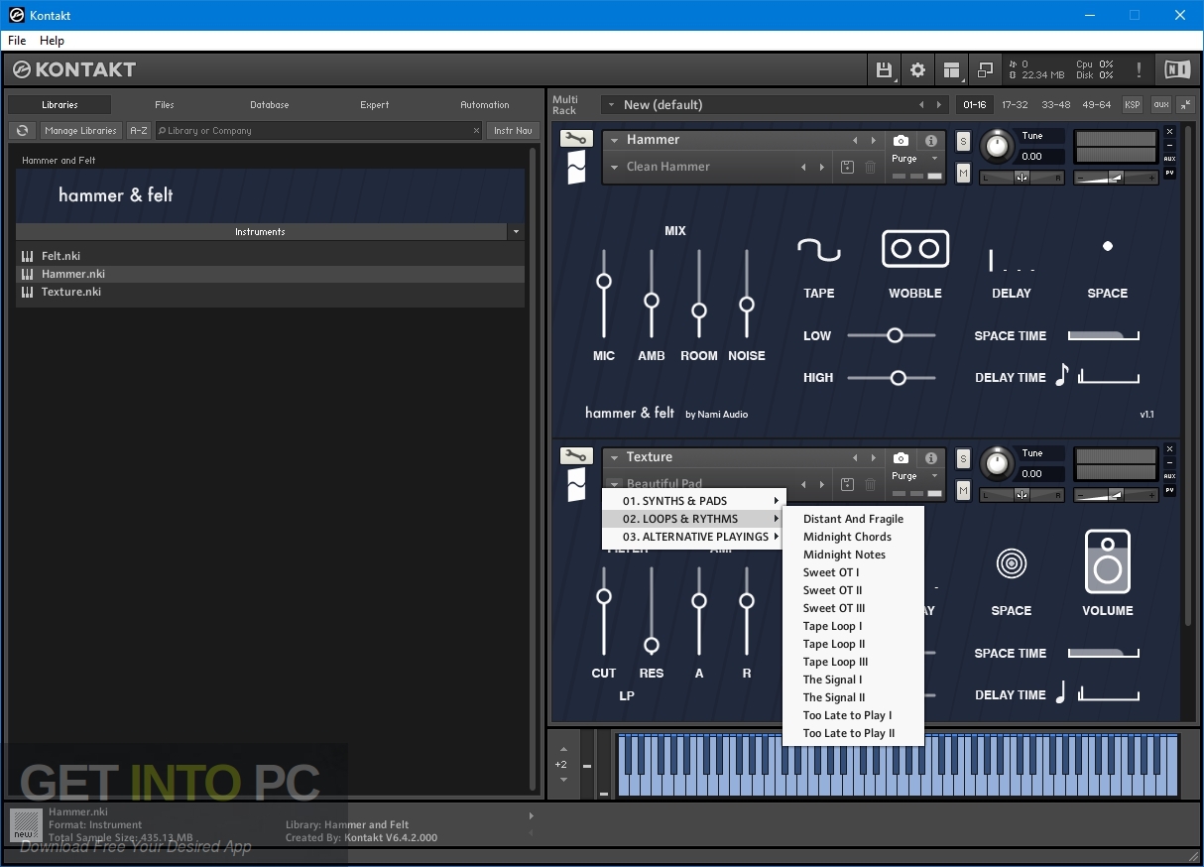Open the Save (floppy disk) menu

click(884, 69)
